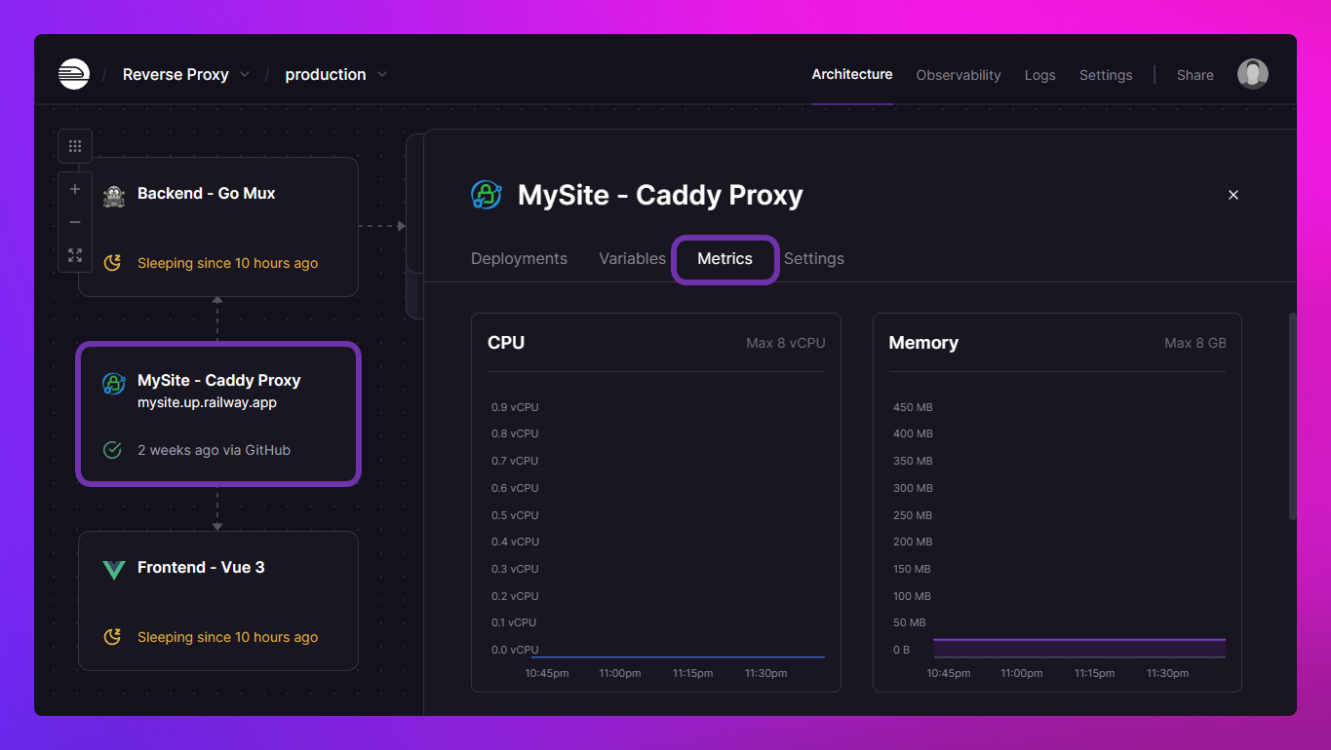Viewport: 1331px width, 750px height.
Task: Click the Railway logo icon
Action: [x=74, y=74]
